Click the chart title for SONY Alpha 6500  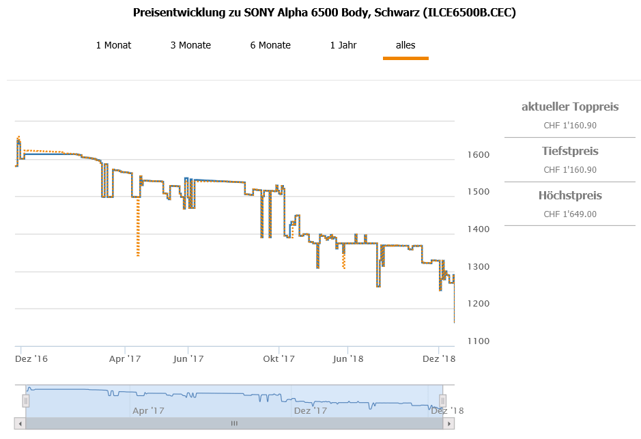pyautogui.click(x=324, y=13)
